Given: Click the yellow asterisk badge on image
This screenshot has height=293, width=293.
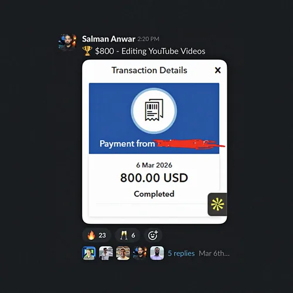Looking at the screenshot, I should tap(217, 205).
